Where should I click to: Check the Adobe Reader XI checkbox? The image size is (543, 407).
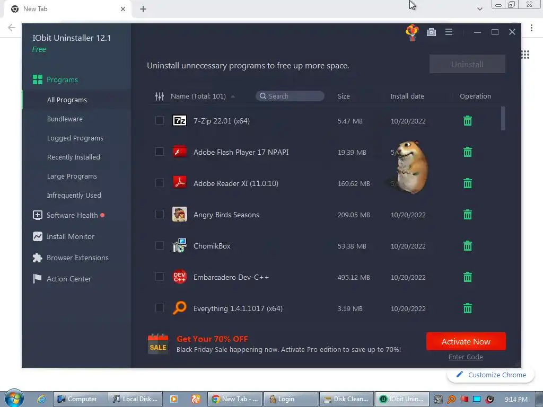point(159,183)
